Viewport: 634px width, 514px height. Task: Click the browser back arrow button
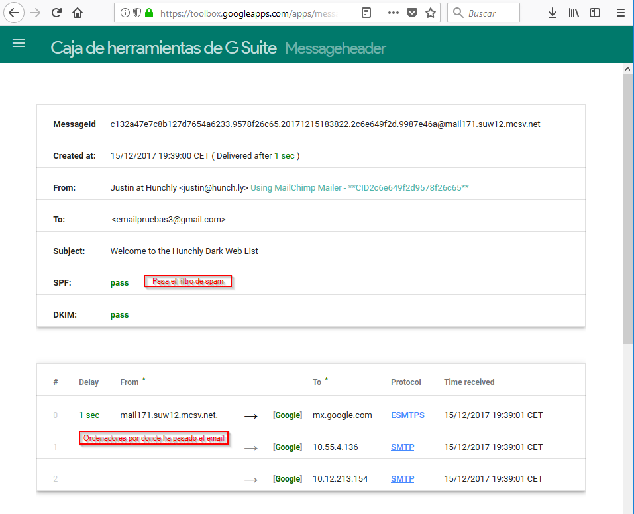14,13
